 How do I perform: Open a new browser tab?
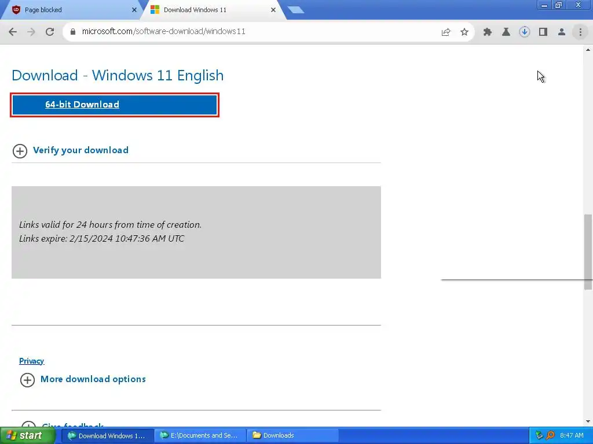[x=296, y=10]
